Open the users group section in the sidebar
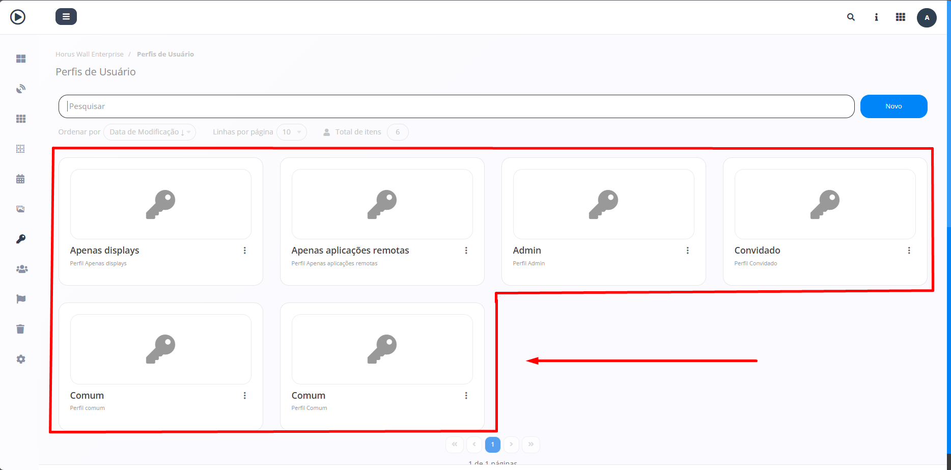Image resolution: width=951 pixels, height=470 pixels. 22,269
